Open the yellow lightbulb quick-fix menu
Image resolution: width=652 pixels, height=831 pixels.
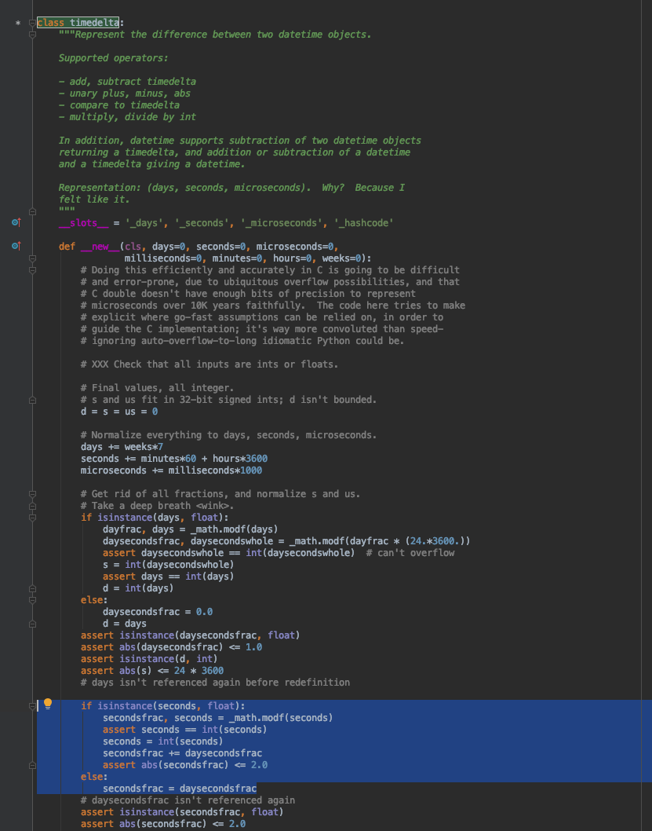coord(48,704)
